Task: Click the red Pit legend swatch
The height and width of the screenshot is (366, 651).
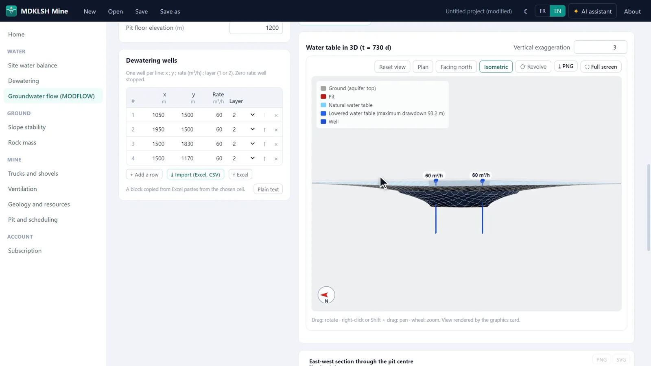Action: [323, 97]
